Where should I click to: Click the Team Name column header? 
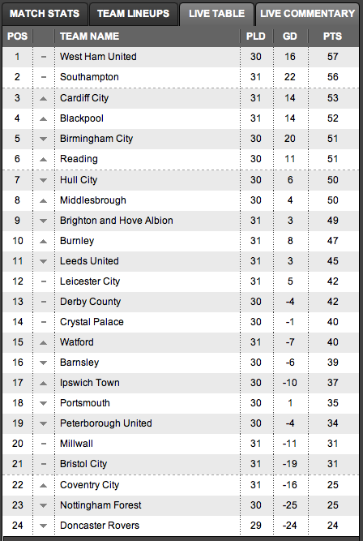[x=90, y=36]
